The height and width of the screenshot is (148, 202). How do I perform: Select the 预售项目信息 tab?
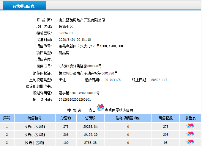(x=23, y=6)
